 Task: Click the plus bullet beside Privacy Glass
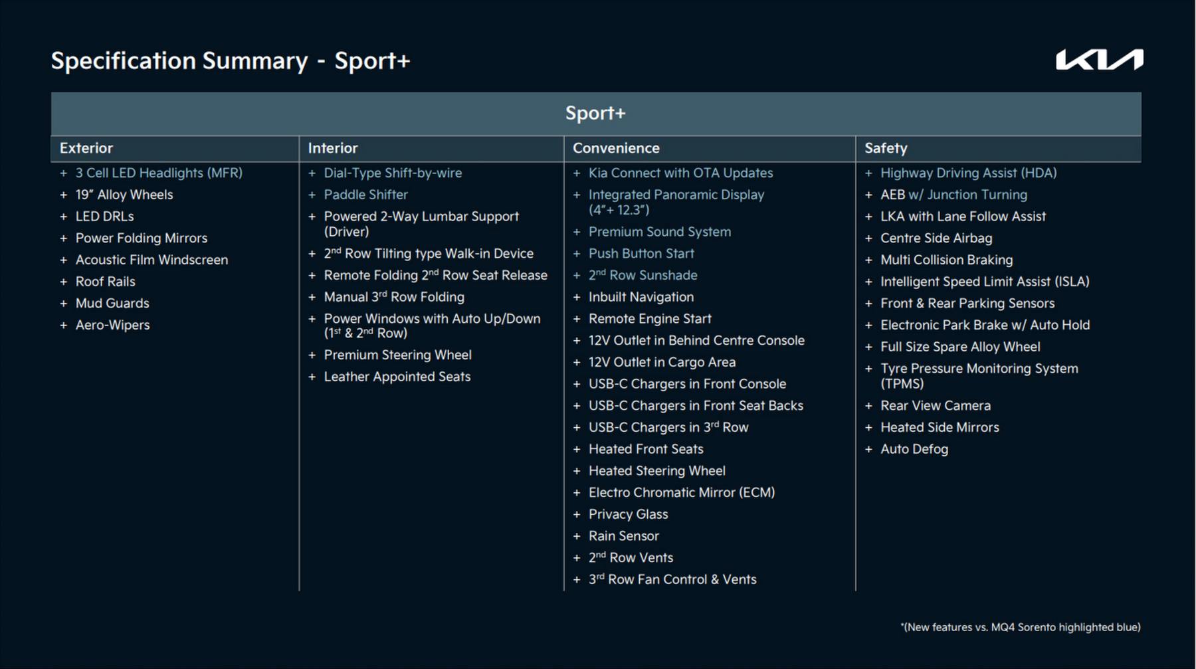pos(577,514)
